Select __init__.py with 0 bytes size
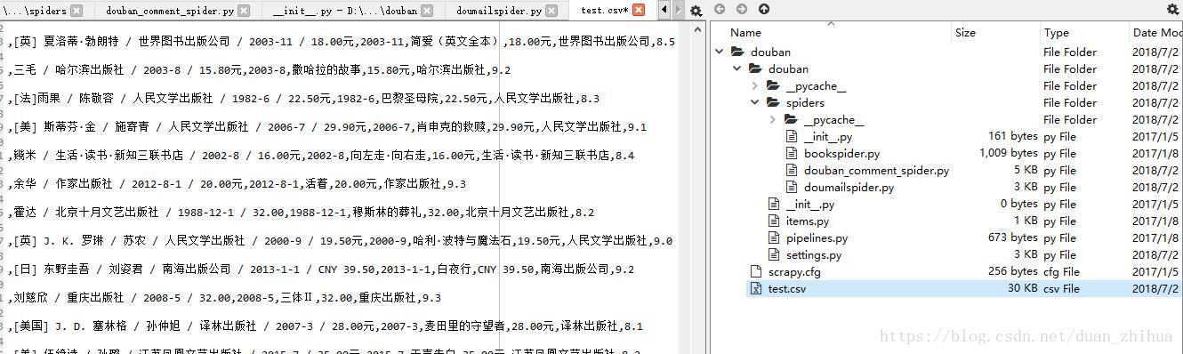 click(x=810, y=204)
